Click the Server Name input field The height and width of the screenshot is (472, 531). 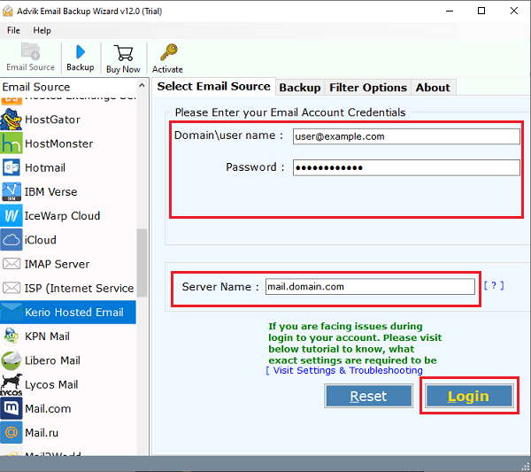(370, 287)
